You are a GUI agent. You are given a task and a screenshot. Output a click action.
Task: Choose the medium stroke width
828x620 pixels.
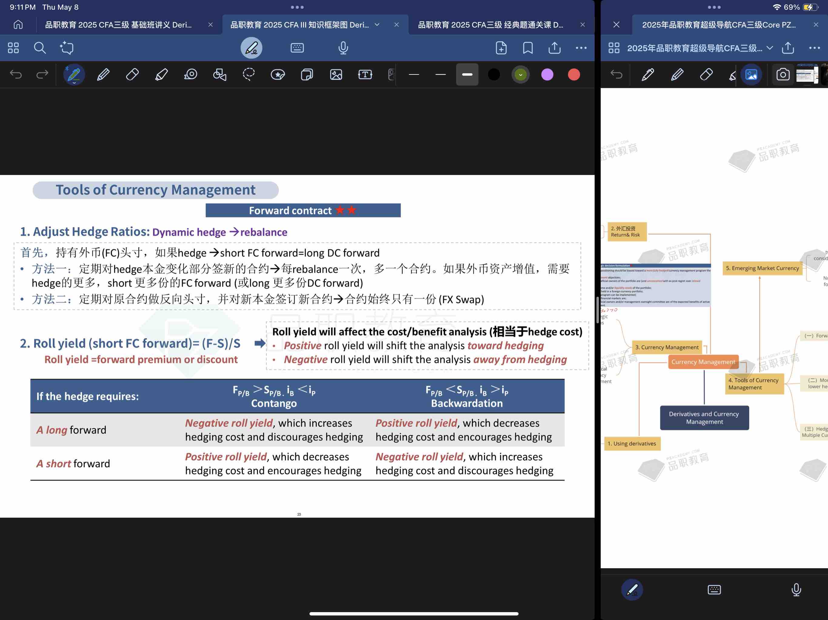click(441, 74)
